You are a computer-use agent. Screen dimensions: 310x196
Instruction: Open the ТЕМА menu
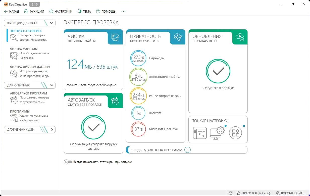pos(84,11)
